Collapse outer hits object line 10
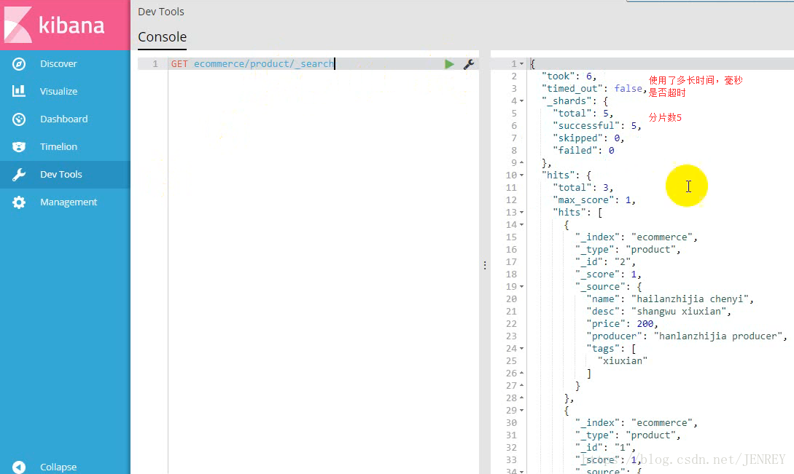794x474 pixels. click(x=521, y=175)
